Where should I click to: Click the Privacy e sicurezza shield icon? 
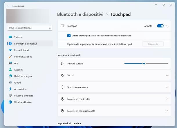point(10,96)
